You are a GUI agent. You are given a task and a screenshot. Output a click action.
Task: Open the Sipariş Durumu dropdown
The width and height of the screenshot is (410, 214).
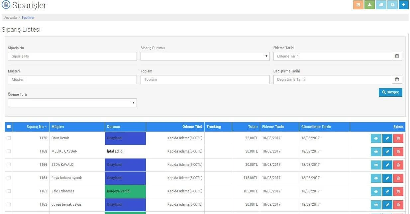(205, 56)
